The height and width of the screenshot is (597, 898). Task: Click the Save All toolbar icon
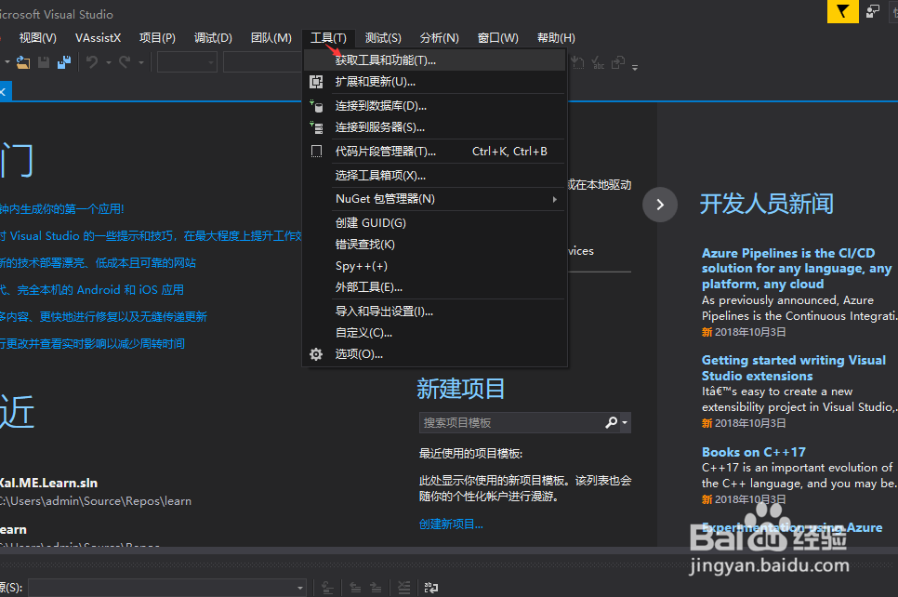coord(64,62)
